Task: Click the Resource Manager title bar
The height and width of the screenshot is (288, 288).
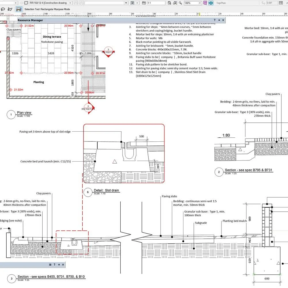Action: pos(121,20)
